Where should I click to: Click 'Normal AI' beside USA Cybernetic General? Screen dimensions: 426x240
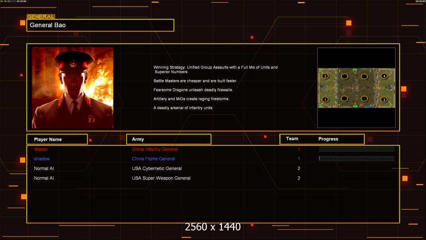44,168
